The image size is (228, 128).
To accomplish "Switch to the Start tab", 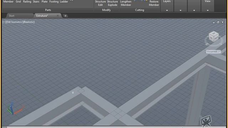I will [x=11, y=16].
